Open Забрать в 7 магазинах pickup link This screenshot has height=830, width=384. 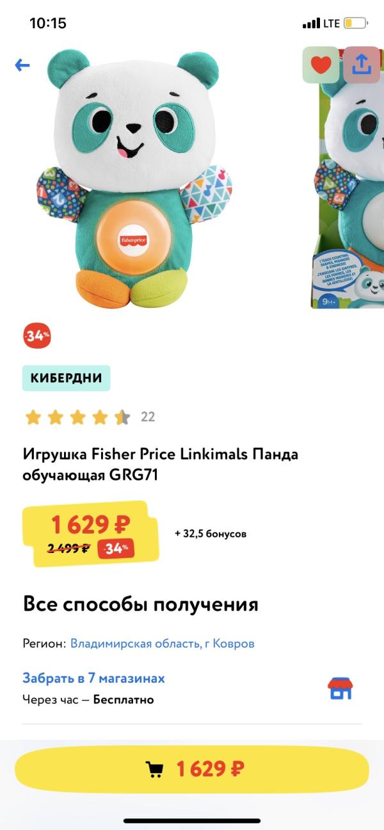tap(93, 678)
